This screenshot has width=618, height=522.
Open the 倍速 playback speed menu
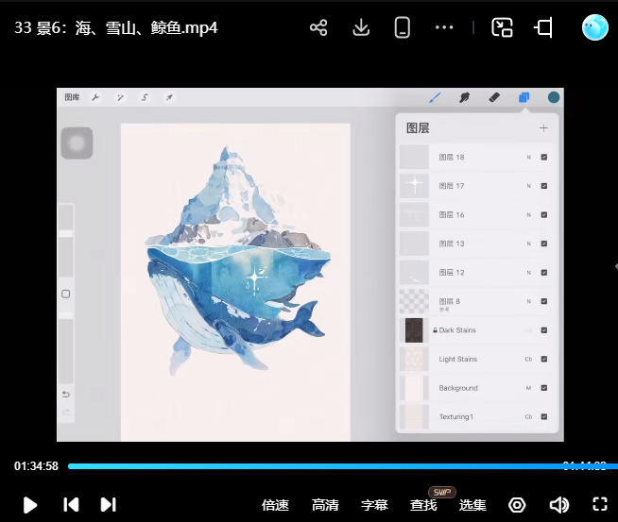pos(275,505)
